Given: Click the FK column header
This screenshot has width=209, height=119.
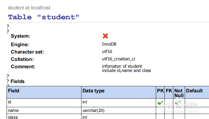Looking at the screenshot, I should (169, 91).
